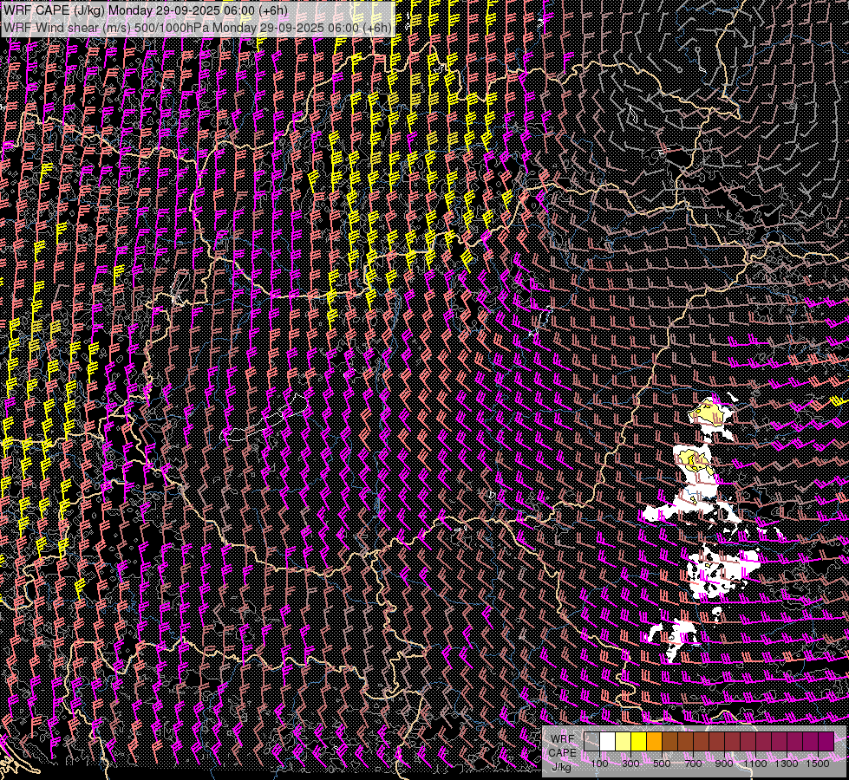
Task: Select the transparent first swatch of CAPE legend
Action: [591, 742]
